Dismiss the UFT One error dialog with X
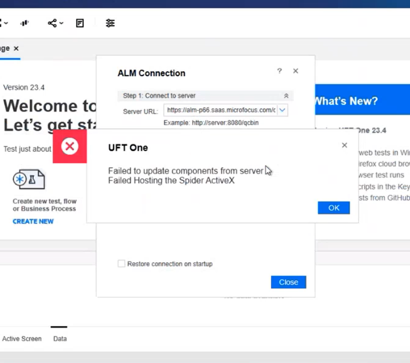Viewport: 410px width, 363px height. click(x=344, y=145)
